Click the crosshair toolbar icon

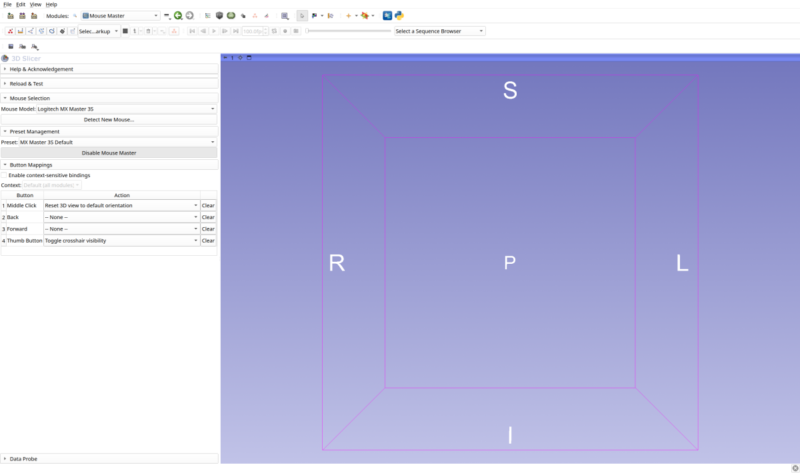click(x=348, y=15)
